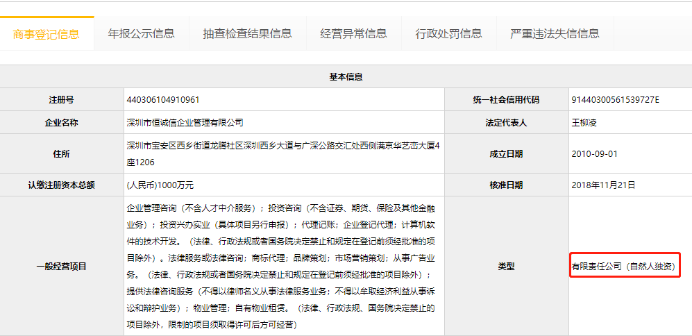Click the legal representative name 王柳凌

(584, 123)
